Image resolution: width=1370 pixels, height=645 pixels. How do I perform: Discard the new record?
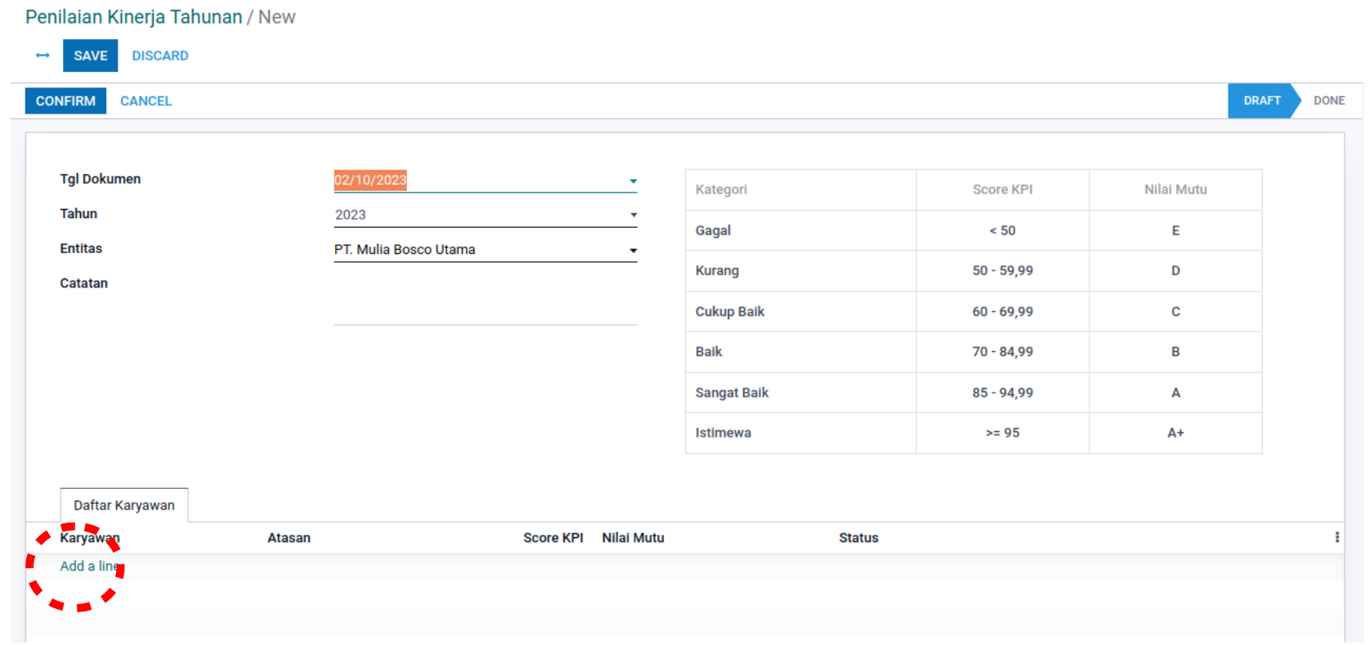[160, 56]
